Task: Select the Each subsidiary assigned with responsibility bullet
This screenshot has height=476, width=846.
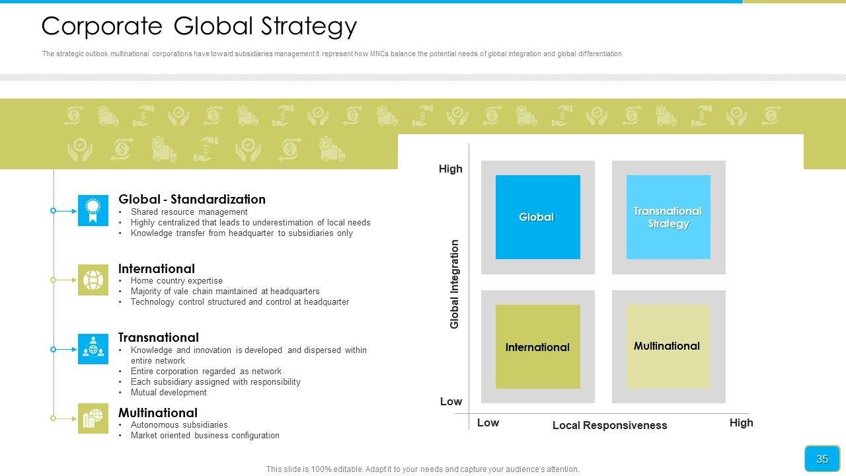Action: pyautogui.click(x=215, y=382)
